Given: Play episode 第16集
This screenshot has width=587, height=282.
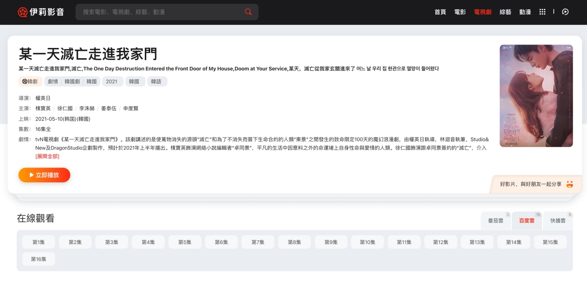Looking at the screenshot, I should (x=39, y=259).
